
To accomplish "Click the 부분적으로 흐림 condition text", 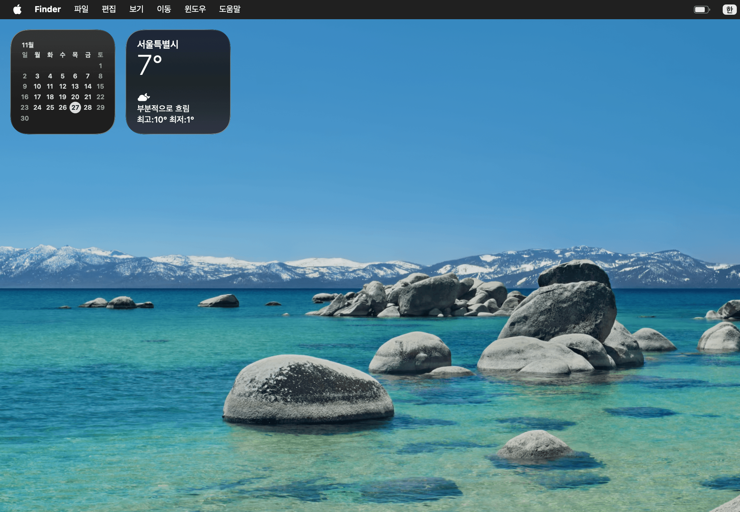I will [x=164, y=109].
